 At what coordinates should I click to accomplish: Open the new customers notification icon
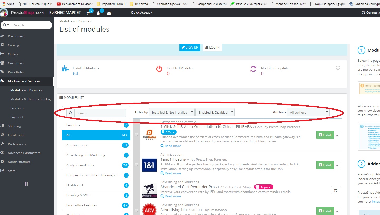(98, 13)
